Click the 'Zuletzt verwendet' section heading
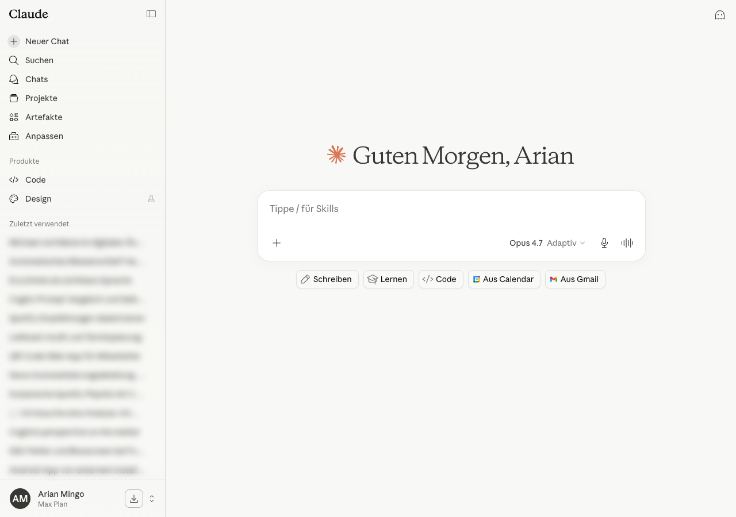The image size is (736, 517). (x=39, y=224)
